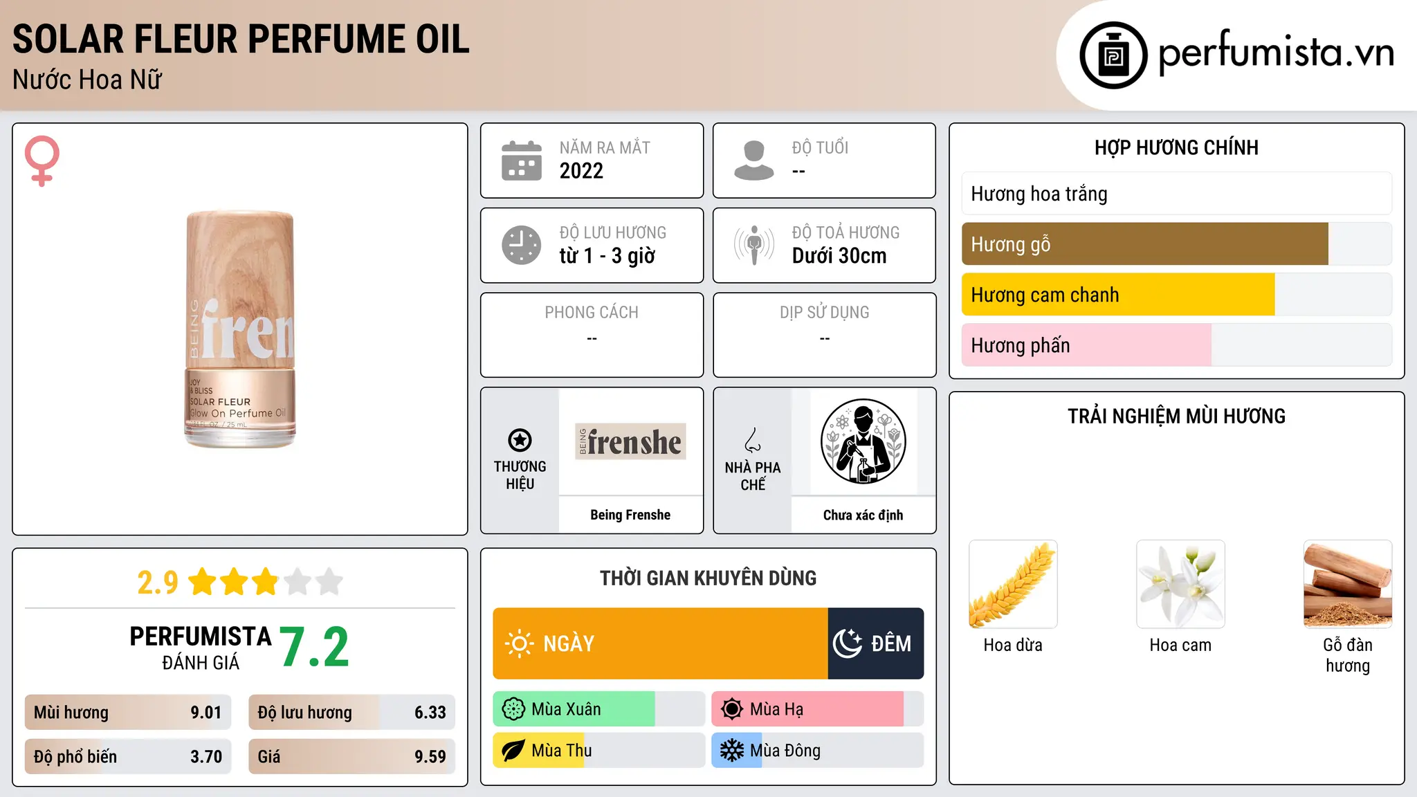Viewport: 1417px width, 797px height.
Task: Click the Being Frenshe brand logo image
Action: tap(630, 441)
